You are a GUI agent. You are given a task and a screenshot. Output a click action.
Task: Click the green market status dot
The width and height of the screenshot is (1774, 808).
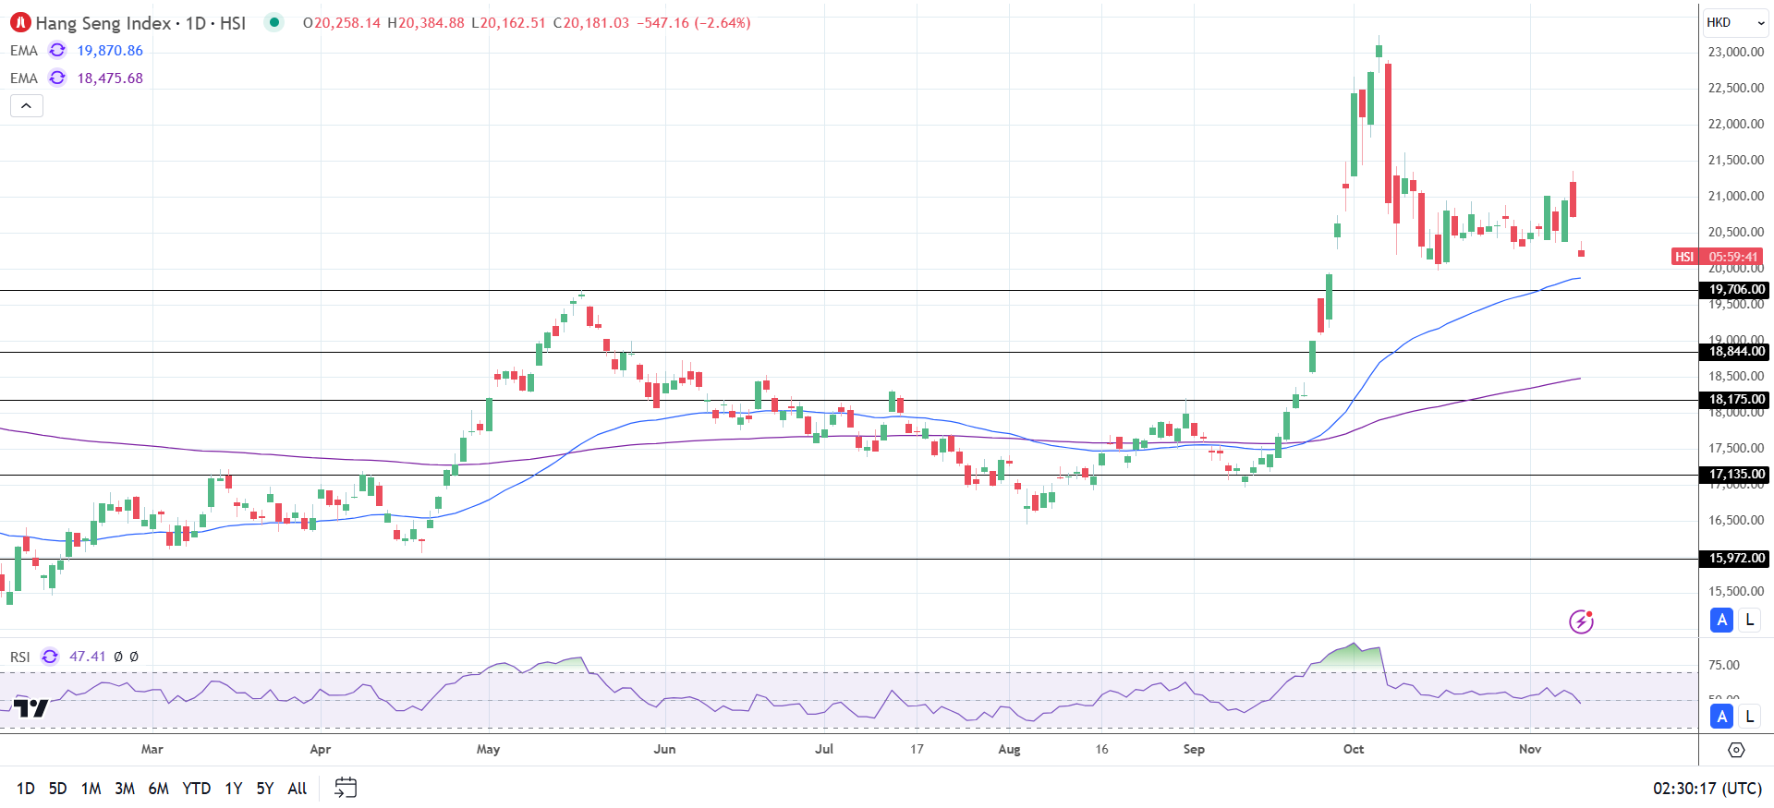click(274, 22)
